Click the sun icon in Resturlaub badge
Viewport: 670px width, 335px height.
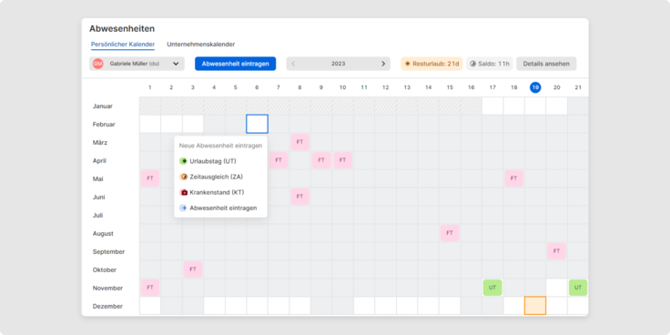pyautogui.click(x=408, y=64)
